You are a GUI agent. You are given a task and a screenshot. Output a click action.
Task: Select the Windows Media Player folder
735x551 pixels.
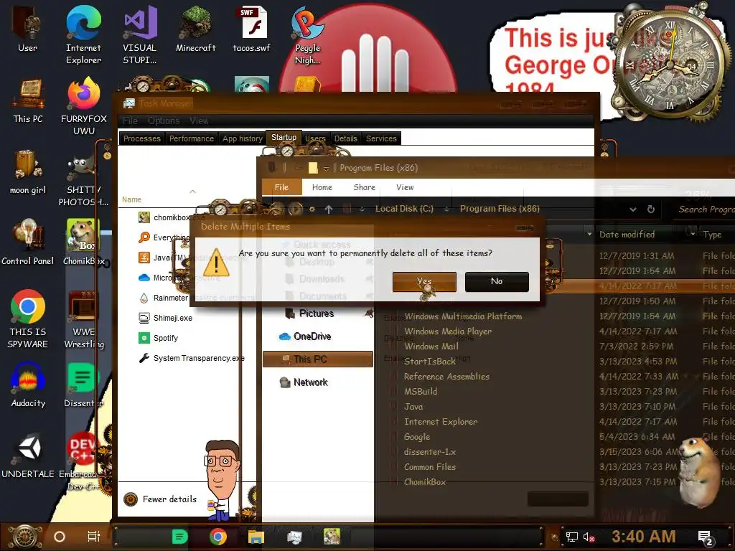448,331
